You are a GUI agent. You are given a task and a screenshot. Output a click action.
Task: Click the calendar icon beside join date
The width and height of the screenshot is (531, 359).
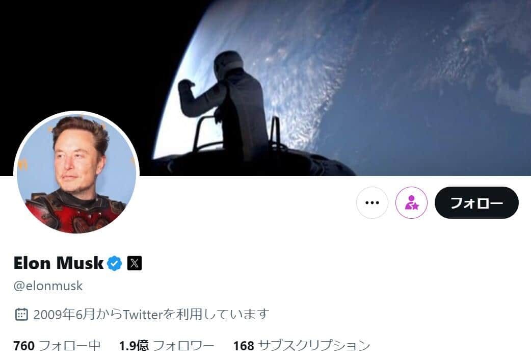click(21, 314)
